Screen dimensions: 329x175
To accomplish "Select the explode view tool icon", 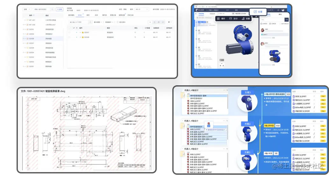I will (218, 19).
